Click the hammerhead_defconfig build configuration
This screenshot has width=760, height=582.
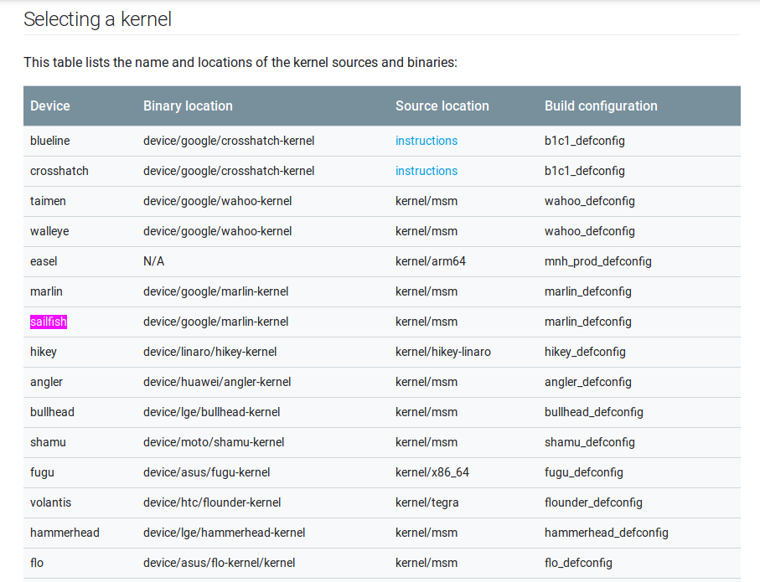point(606,533)
